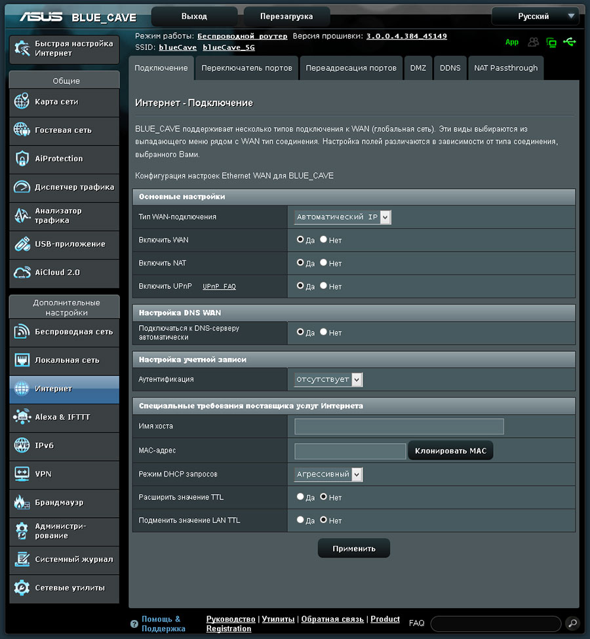Select Нет for Расширить значение TTL
This screenshot has height=639, width=590.
323,496
